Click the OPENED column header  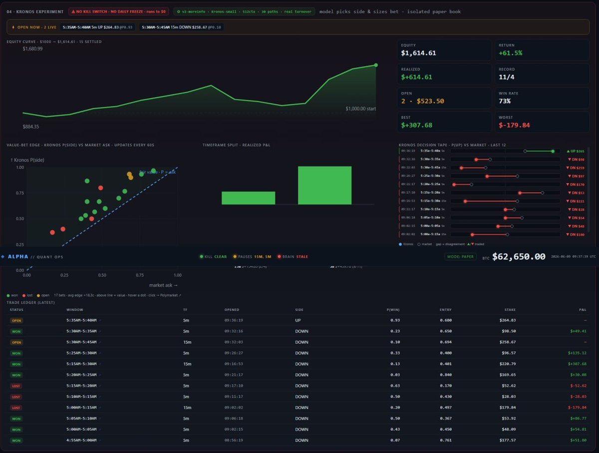pos(232,310)
